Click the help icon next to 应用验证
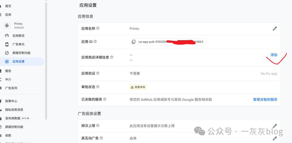Viewport: 292px width, 143px height. tap(98, 73)
